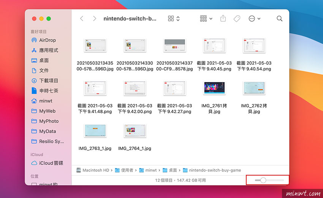
Task: Select thumbnail of 截圖 下午9.41.48.png
Action: (x=95, y=88)
